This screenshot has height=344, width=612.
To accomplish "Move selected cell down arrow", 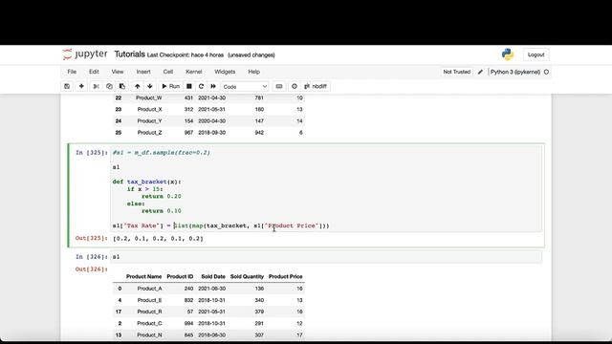I will point(150,86).
